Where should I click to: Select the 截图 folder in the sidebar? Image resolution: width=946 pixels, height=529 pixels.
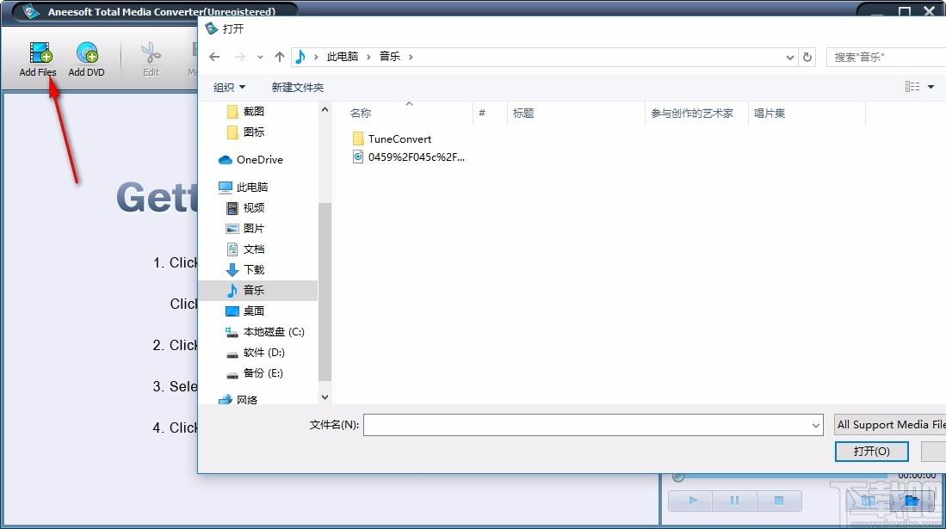[x=246, y=112]
